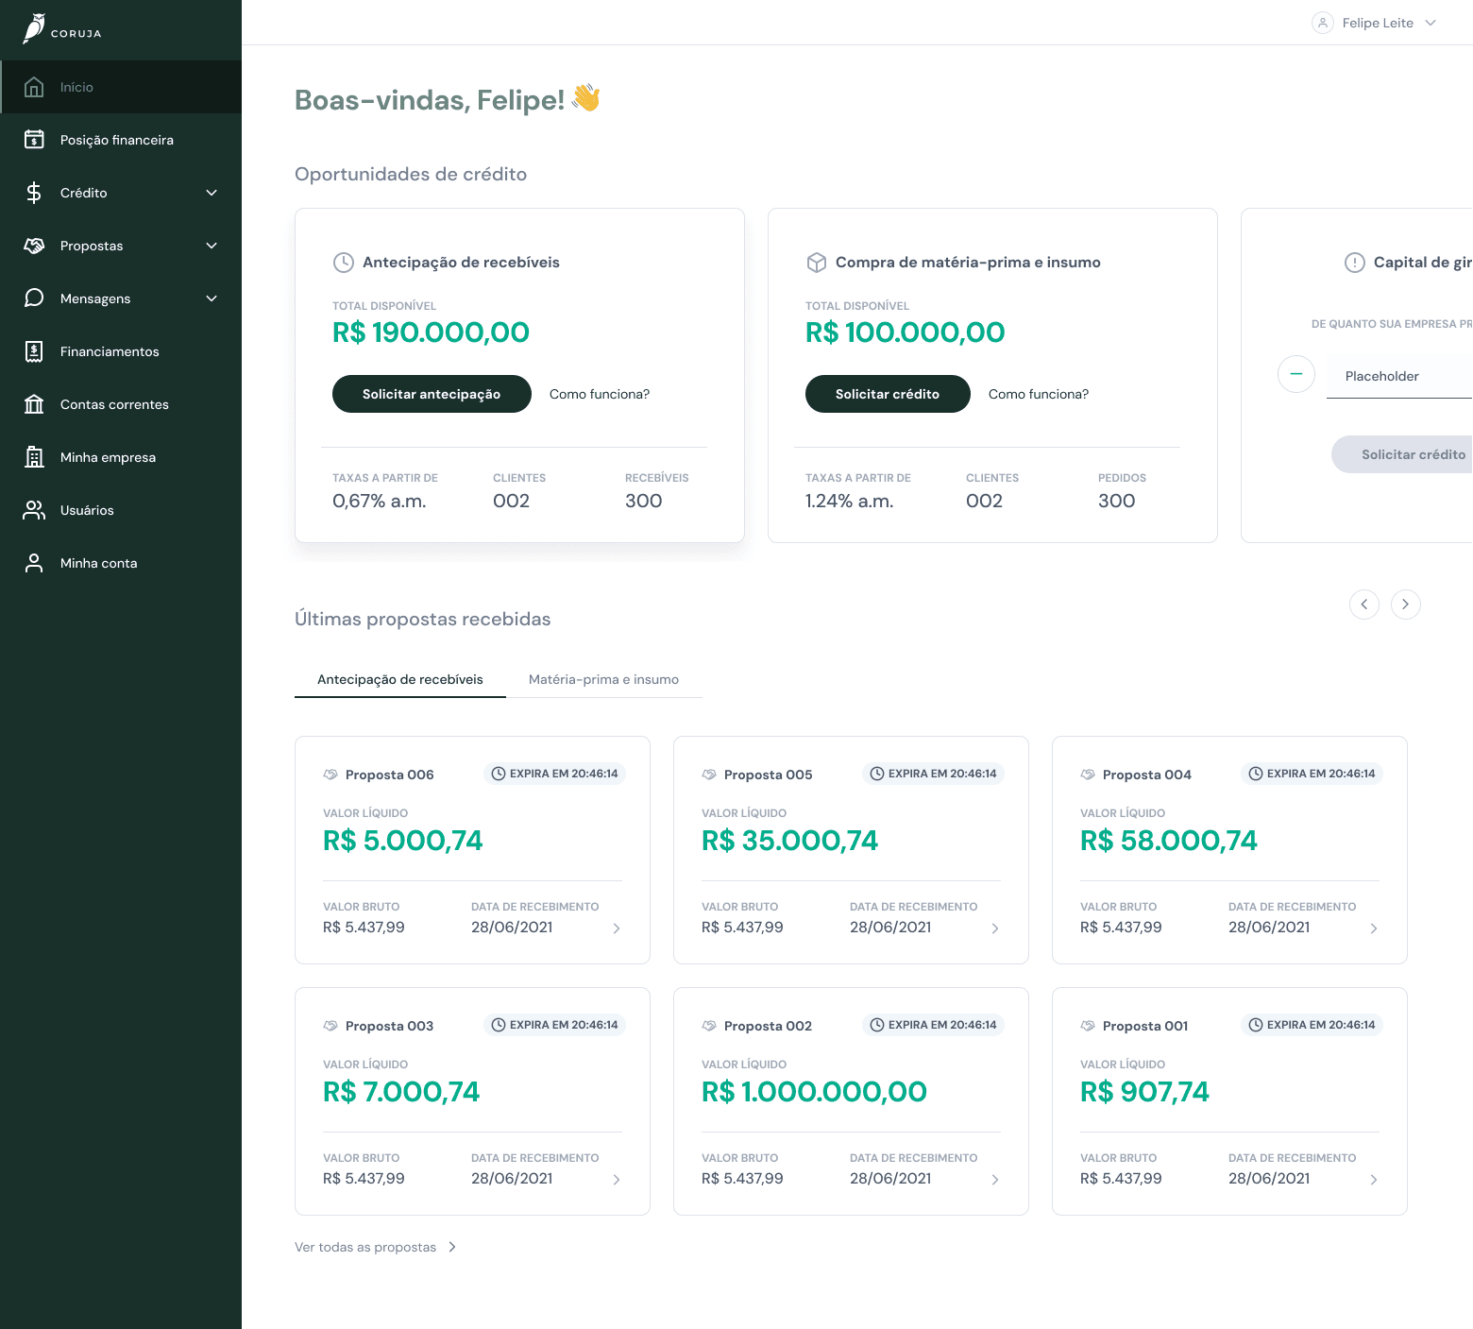Click handshake icon on Proposta 005

pos(709,775)
